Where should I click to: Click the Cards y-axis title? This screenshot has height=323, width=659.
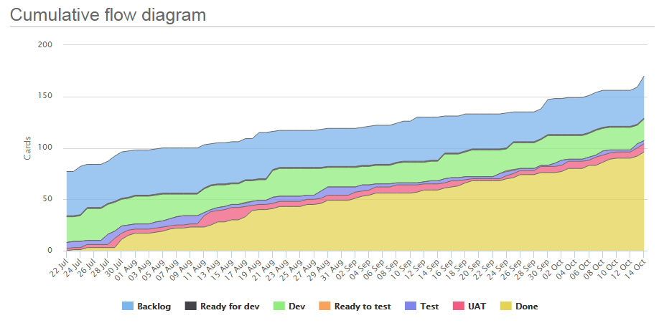click(x=28, y=148)
